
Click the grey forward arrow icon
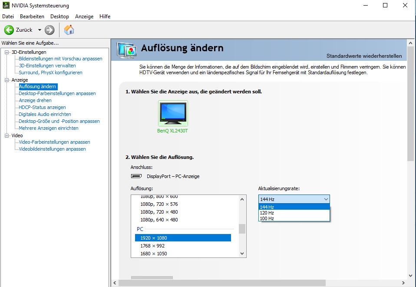tap(50, 30)
